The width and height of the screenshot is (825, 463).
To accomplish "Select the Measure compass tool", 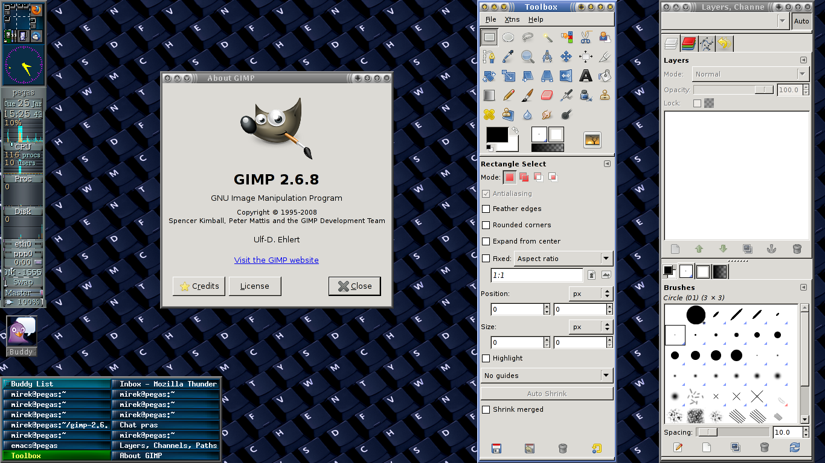I will click(547, 57).
